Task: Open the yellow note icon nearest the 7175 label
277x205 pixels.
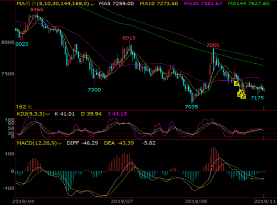Action: (243, 96)
